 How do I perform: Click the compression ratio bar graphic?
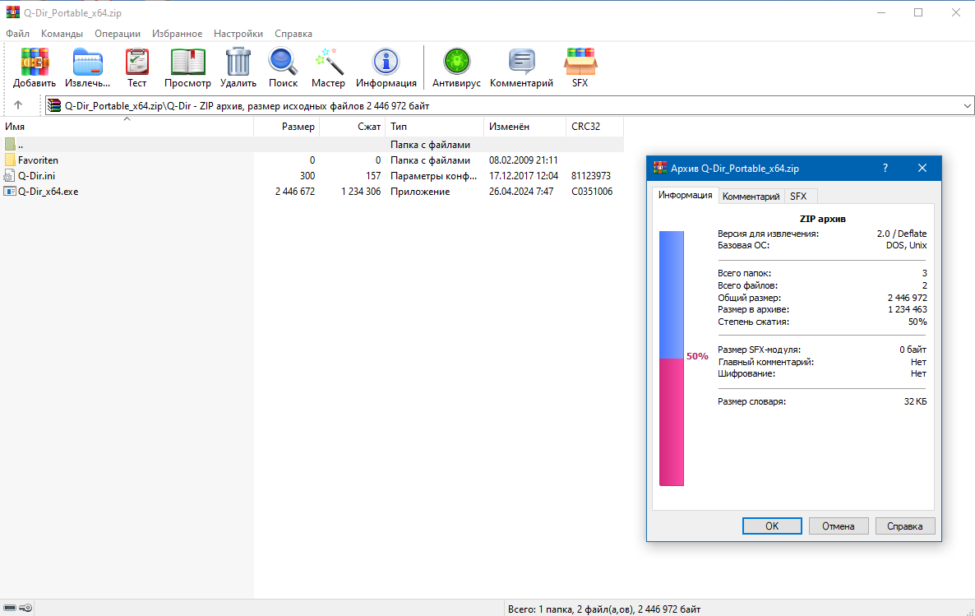[672, 359]
